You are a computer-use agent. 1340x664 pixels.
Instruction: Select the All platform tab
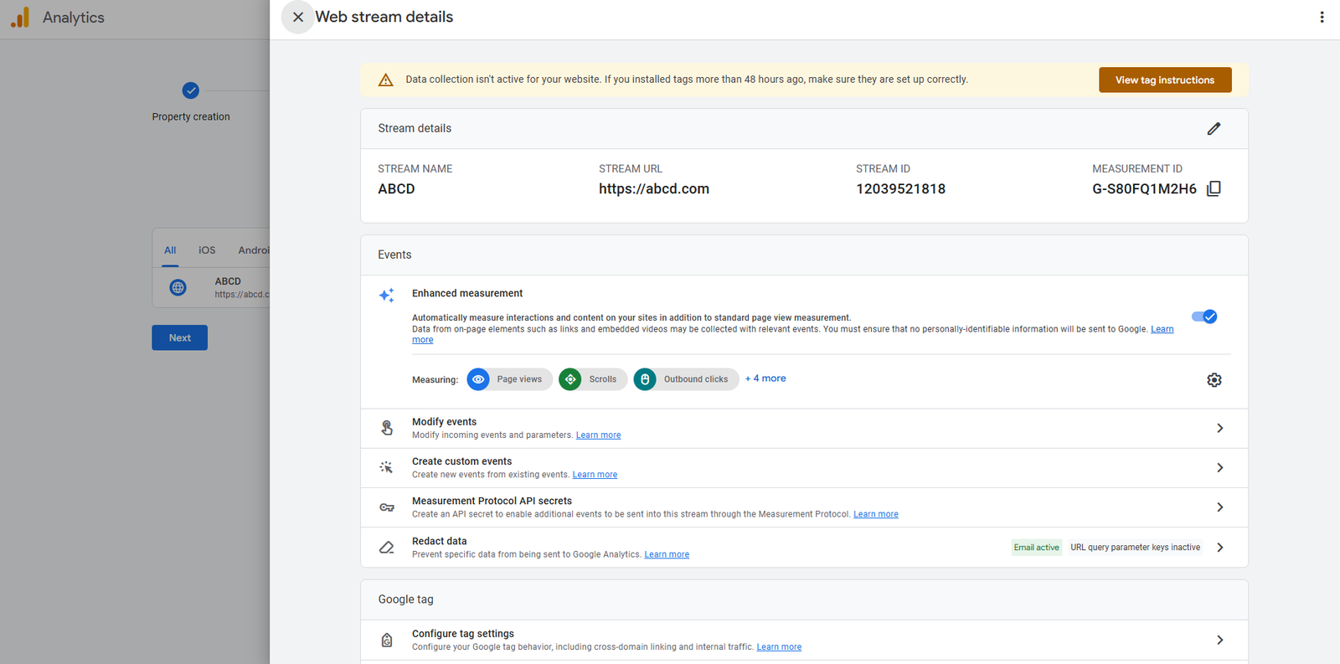pyautogui.click(x=170, y=250)
